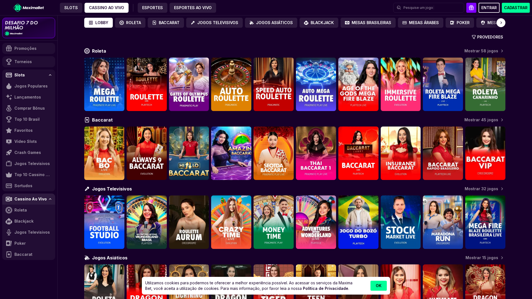Click the Roleta section heading icon
This screenshot has height=299, width=532.
click(x=87, y=51)
